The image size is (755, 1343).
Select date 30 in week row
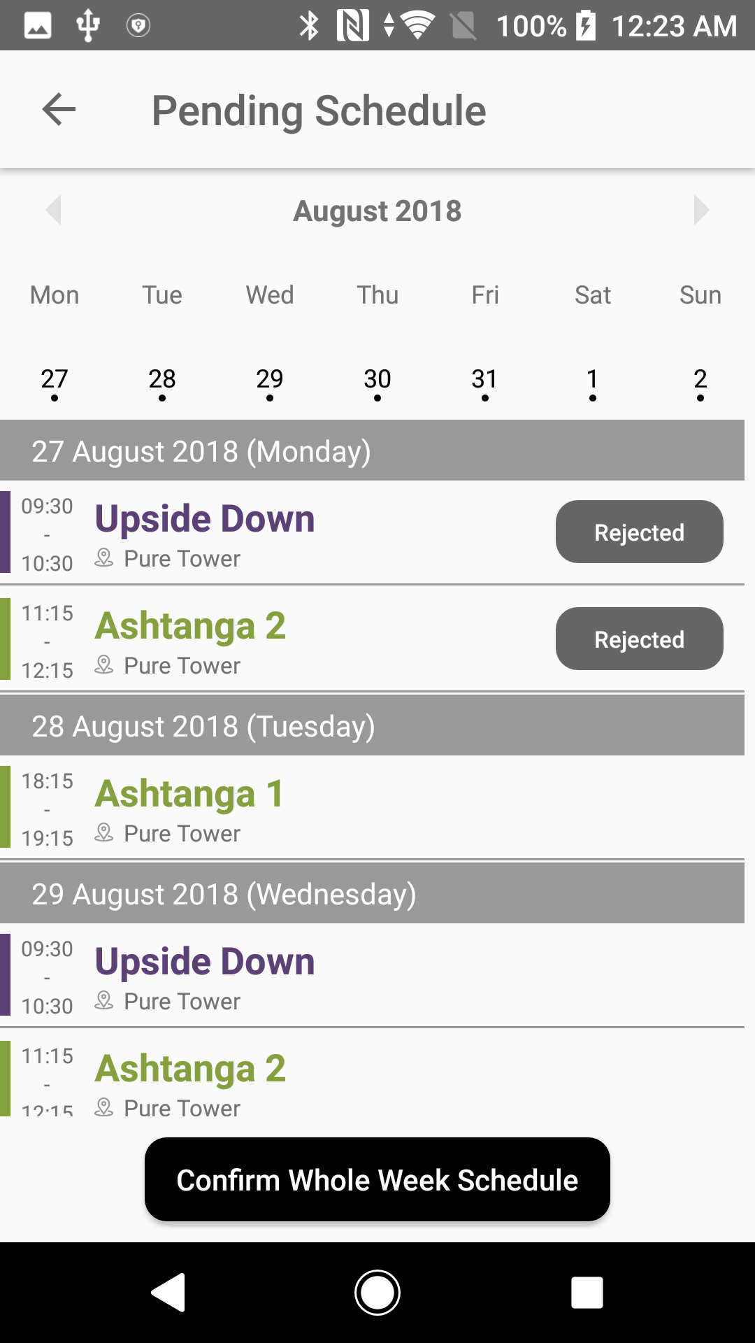click(377, 380)
